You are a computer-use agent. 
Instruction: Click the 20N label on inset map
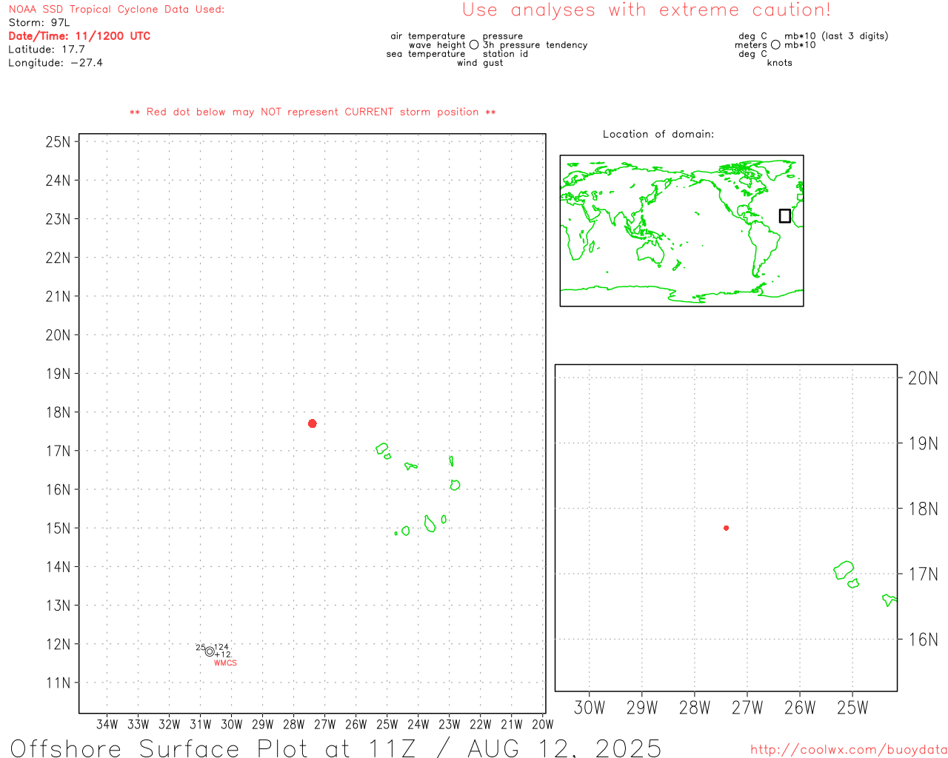[x=923, y=378]
